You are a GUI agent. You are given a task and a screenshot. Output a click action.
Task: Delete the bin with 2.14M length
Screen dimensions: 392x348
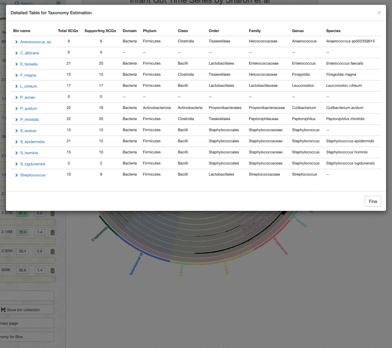pos(52,233)
